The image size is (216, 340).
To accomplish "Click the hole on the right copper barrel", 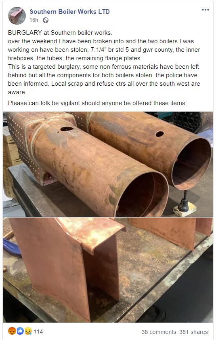I will pyautogui.click(x=159, y=134).
